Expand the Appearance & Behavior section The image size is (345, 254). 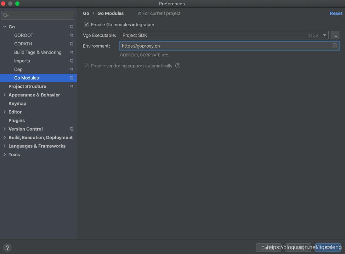click(5, 95)
